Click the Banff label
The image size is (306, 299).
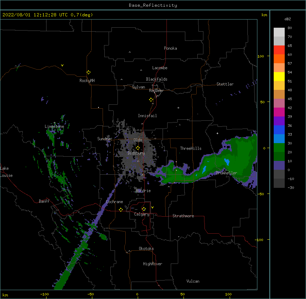pos(44,201)
